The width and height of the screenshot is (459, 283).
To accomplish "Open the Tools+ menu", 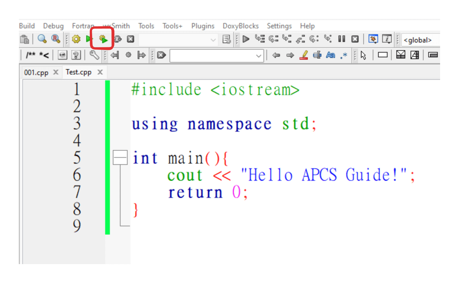I will pyautogui.click(x=172, y=26).
